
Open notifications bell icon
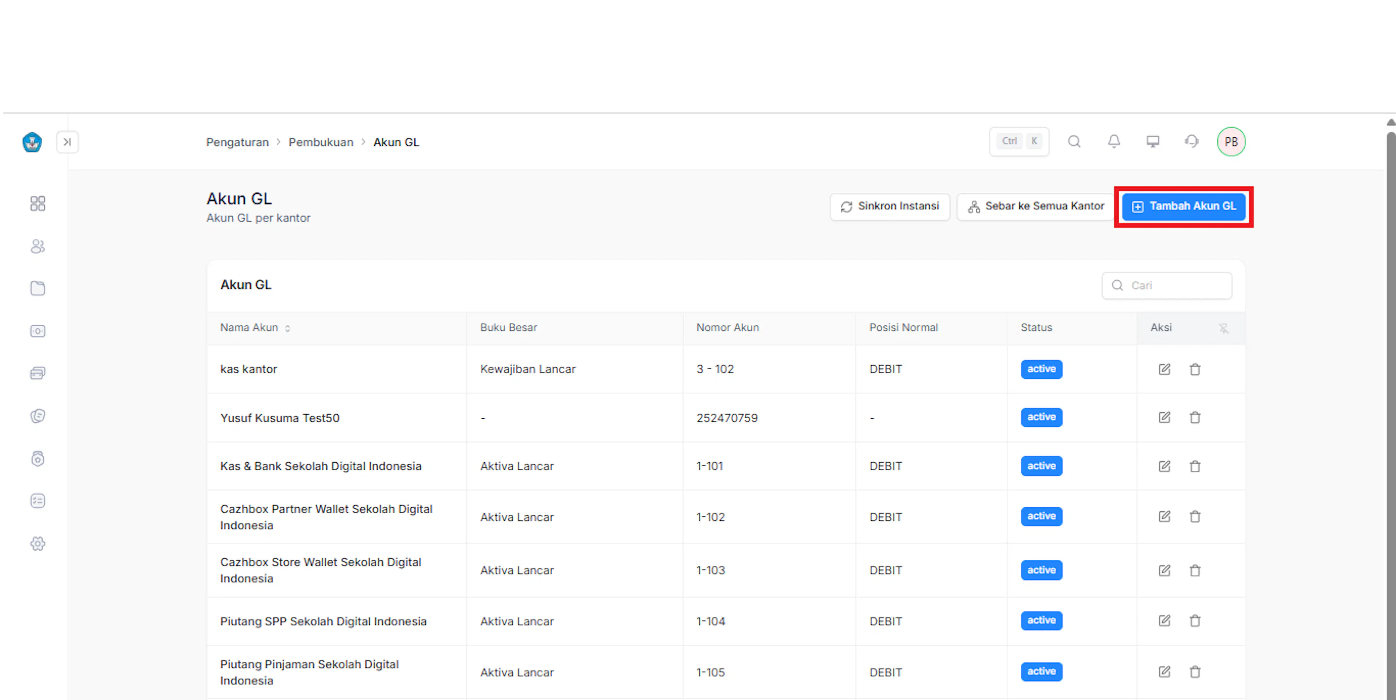[1114, 141]
